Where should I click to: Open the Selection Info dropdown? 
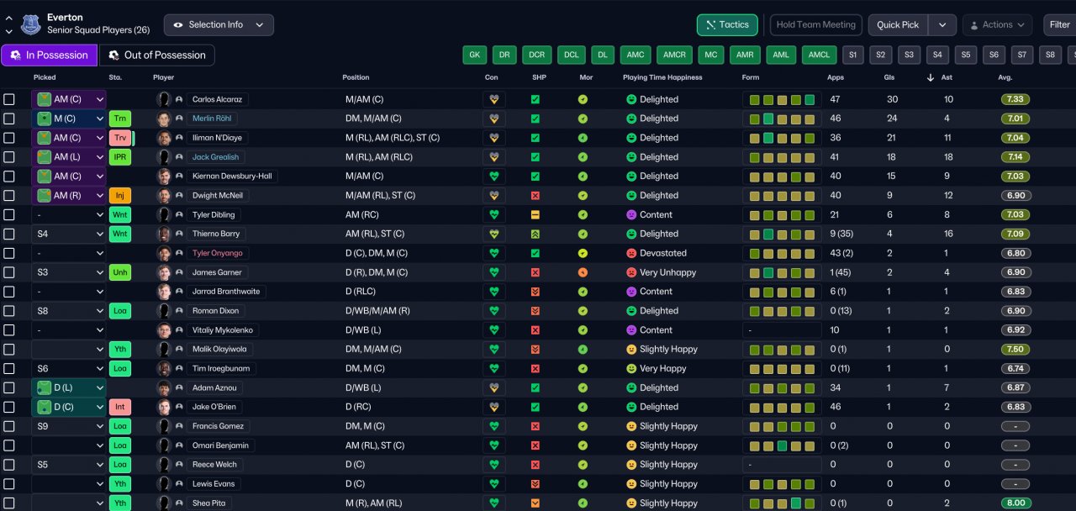pos(219,25)
